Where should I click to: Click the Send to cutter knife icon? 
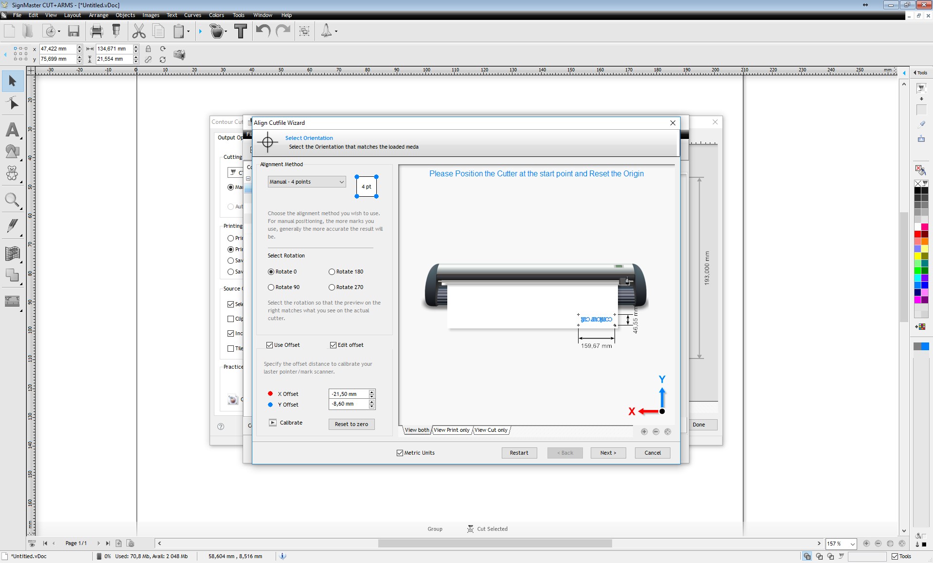[x=116, y=31]
